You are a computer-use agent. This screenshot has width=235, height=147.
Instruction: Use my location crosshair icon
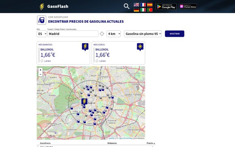(x=102, y=34)
